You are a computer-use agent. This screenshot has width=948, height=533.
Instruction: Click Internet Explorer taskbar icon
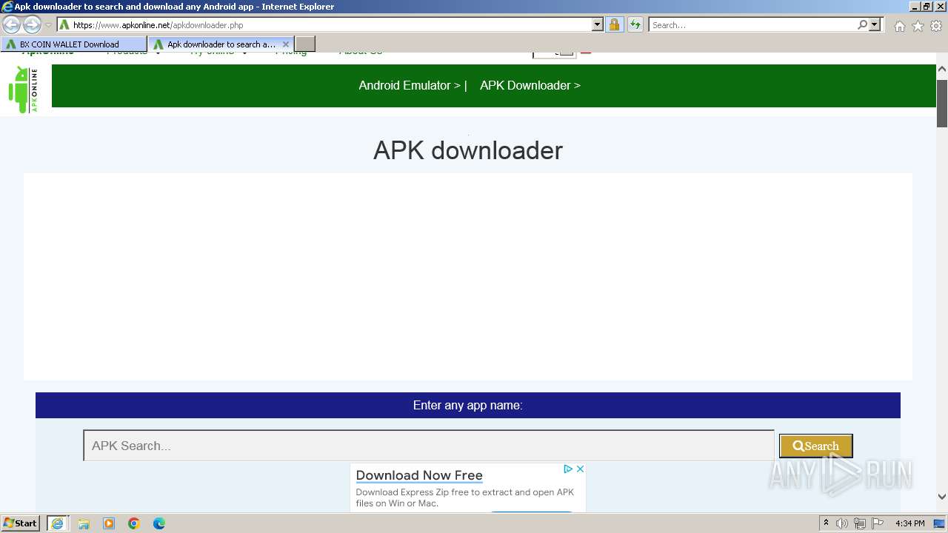click(57, 523)
